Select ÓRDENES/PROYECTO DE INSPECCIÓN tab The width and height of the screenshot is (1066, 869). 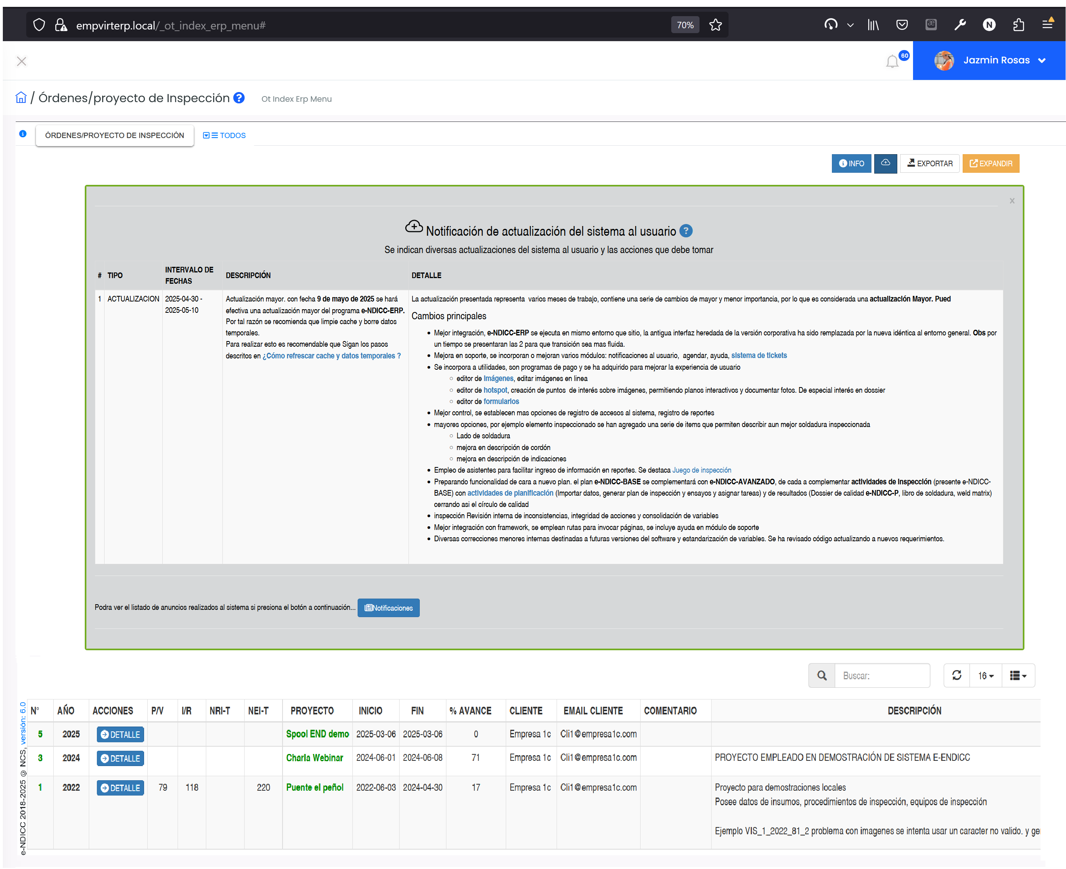click(x=114, y=135)
